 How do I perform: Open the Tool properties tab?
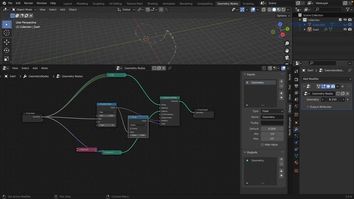click(x=296, y=71)
